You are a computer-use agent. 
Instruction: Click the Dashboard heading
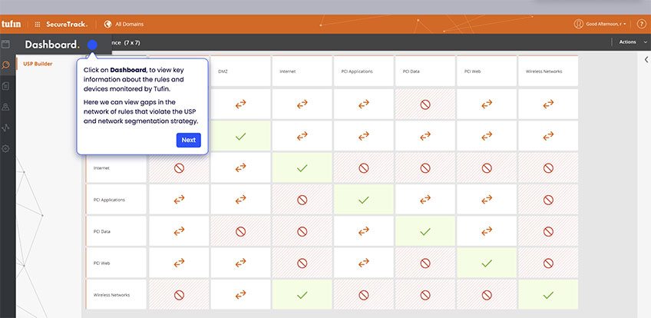pos(51,45)
